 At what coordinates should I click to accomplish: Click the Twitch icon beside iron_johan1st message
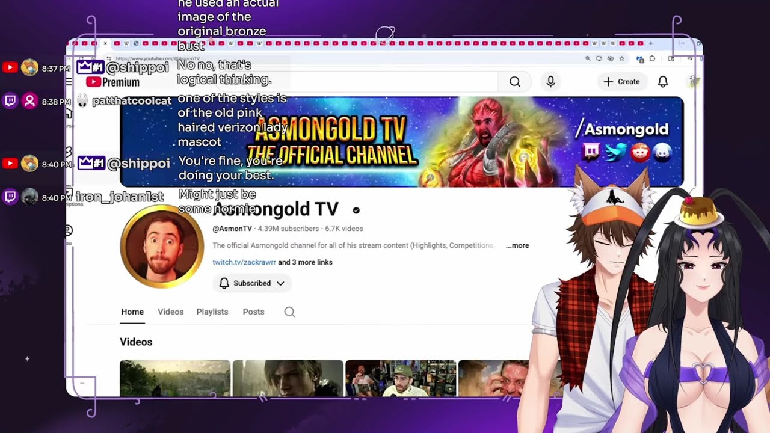point(10,197)
